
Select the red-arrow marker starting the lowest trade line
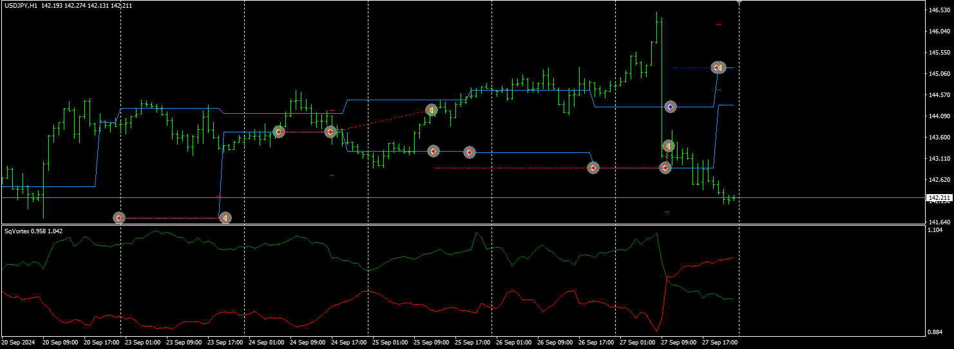coord(119,218)
